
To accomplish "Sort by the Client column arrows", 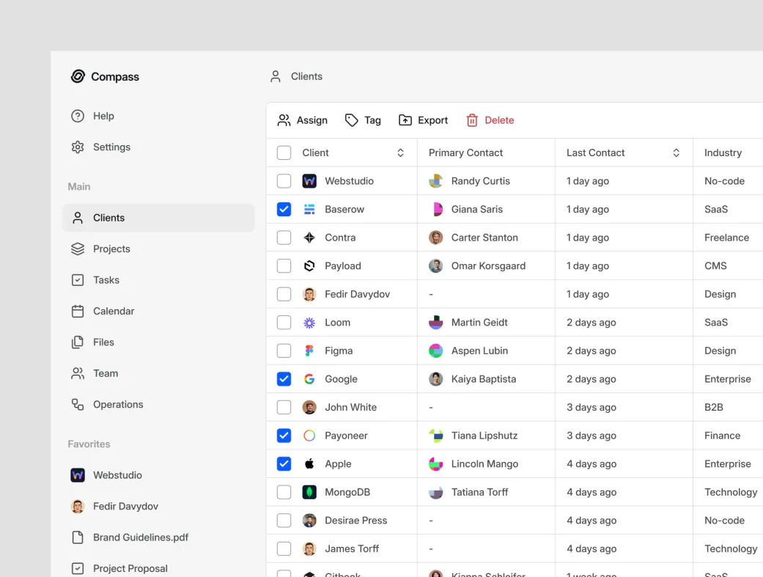I will pyautogui.click(x=400, y=152).
